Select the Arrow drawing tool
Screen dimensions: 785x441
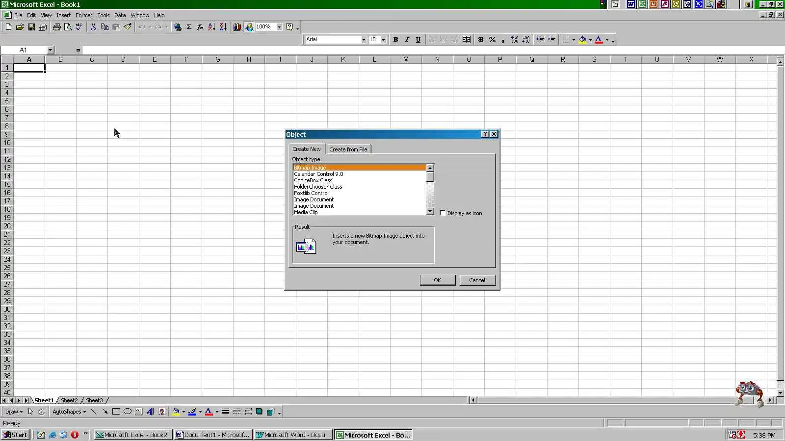point(105,412)
